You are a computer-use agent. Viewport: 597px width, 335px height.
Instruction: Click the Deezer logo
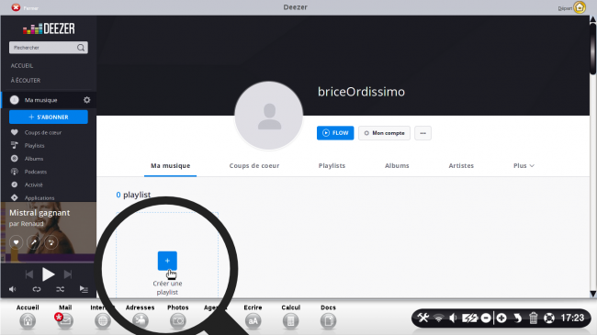pos(49,28)
